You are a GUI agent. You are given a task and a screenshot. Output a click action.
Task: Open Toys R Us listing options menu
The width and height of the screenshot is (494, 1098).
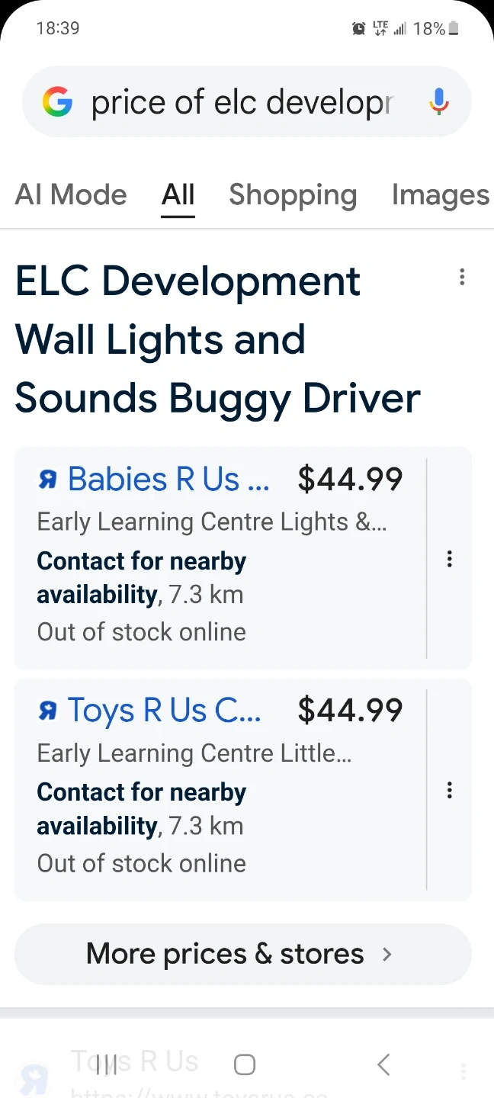pos(450,790)
